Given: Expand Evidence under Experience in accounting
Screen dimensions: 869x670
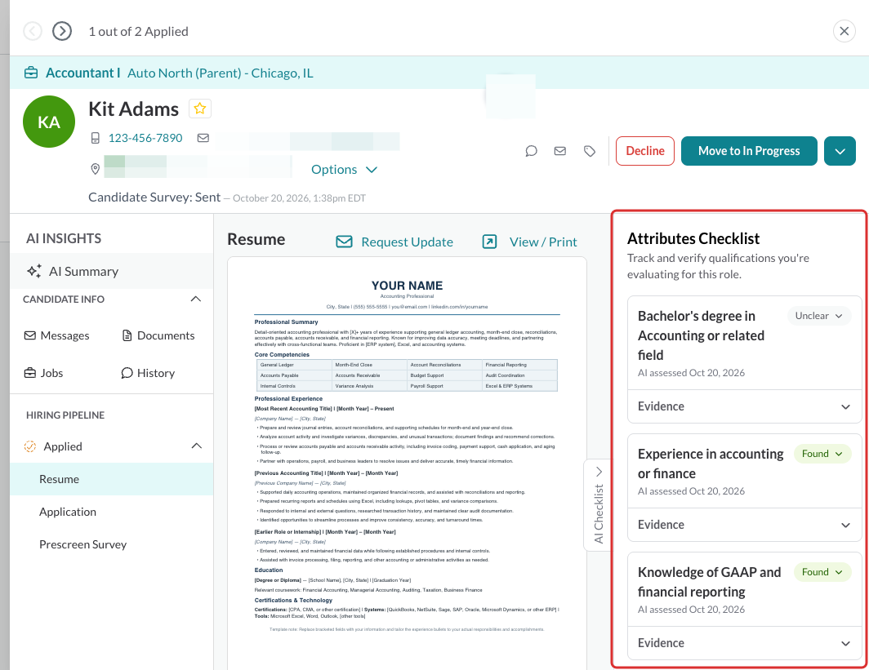Looking at the screenshot, I should pos(744,525).
